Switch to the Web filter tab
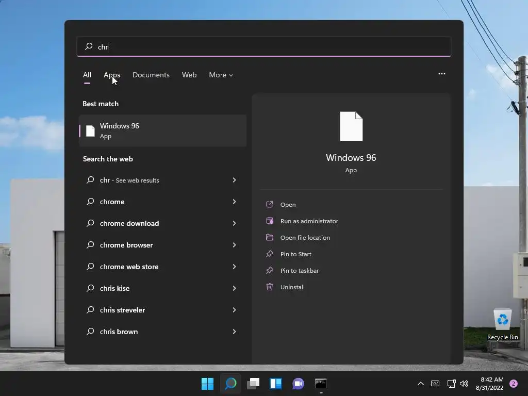 189,75
